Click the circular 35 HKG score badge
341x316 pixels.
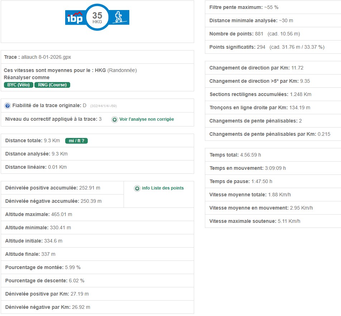tap(97, 17)
